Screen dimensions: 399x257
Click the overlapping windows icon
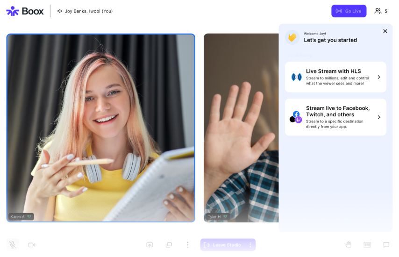[169, 245]
